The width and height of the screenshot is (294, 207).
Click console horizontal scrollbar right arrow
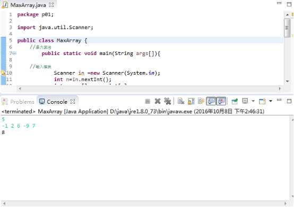[286, 203]
